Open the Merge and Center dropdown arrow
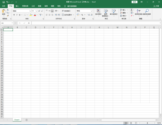162x125 pixels. click(74, 15)
